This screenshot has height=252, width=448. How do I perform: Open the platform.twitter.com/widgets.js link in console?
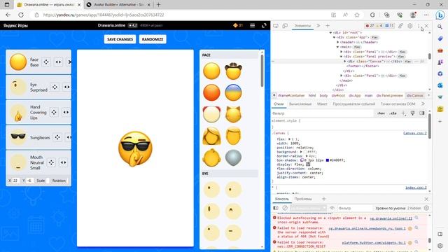(374, 243)
